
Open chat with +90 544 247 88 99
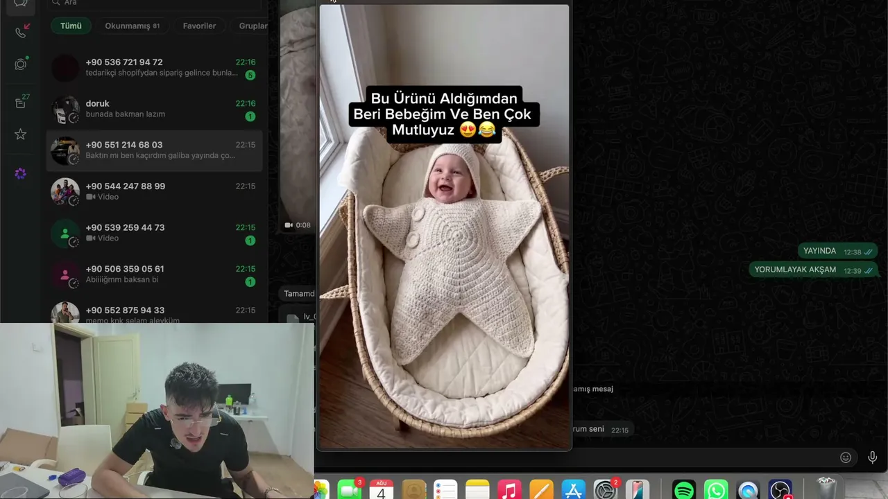click(x=154, y=192)
